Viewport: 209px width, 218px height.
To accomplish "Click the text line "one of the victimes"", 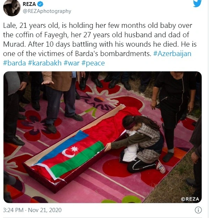I will [77, 54].
